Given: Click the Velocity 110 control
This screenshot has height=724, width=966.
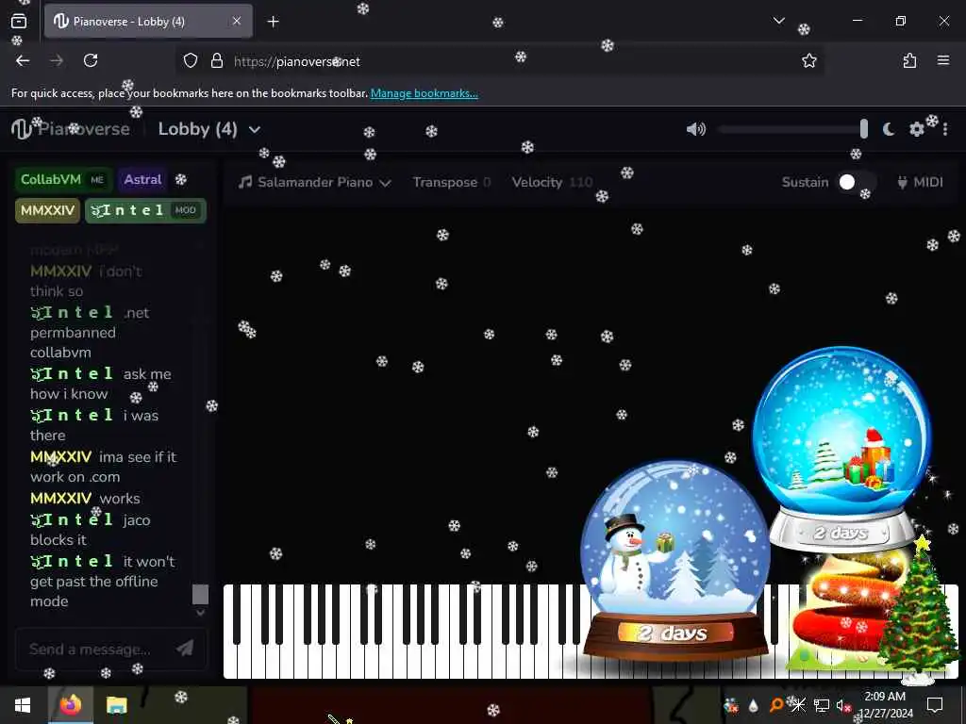Looking at the screenshot, I should [552, 182].
